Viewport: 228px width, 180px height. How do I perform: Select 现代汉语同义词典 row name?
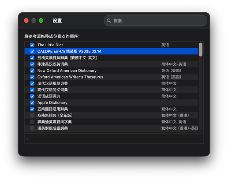click(52, 90)
